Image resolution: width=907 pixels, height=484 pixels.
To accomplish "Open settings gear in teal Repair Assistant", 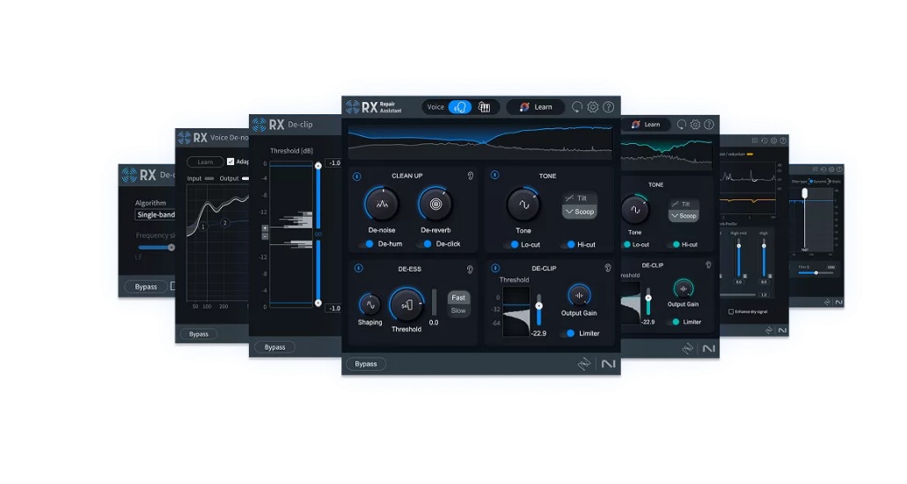I will [695, 125].
